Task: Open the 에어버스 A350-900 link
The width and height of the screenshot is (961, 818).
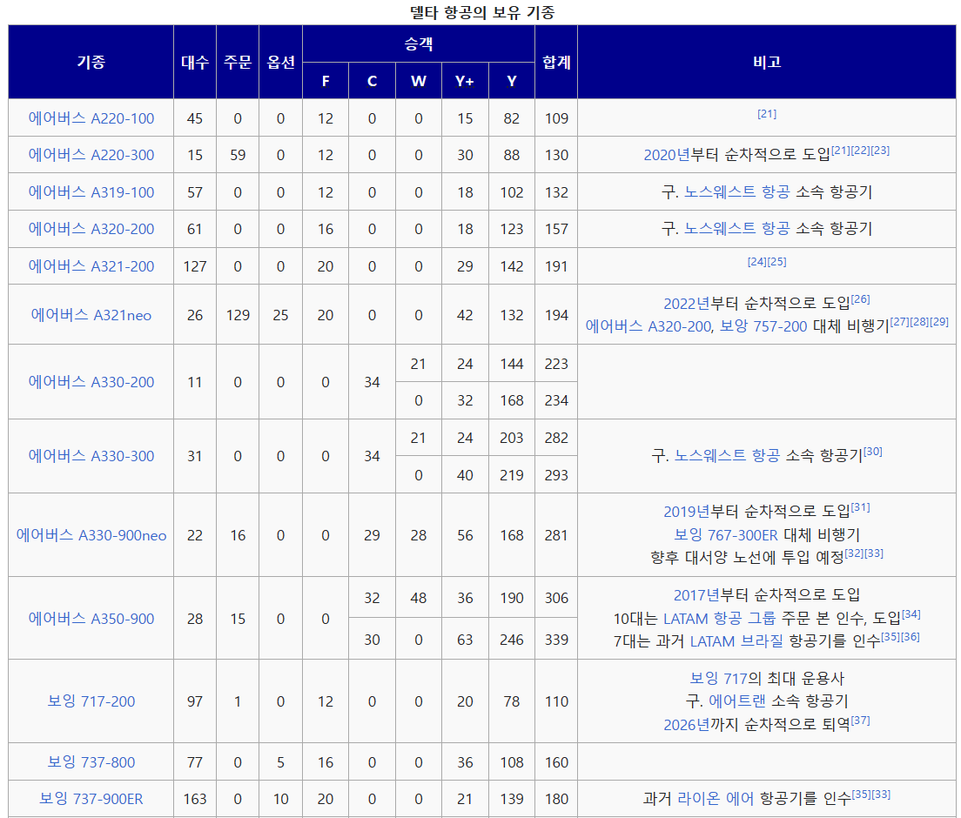Action: pos(91,619)
